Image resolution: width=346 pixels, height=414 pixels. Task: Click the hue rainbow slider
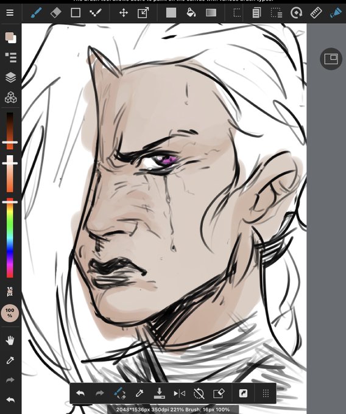click(10, 237)
